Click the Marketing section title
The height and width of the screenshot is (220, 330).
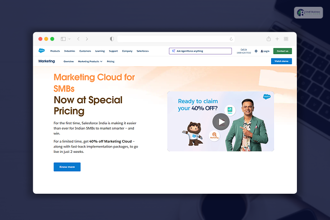47,61
